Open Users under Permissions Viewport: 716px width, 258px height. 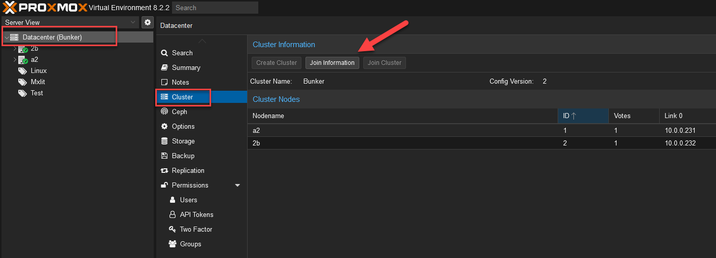pyautogui.click(x=202, y=200)
